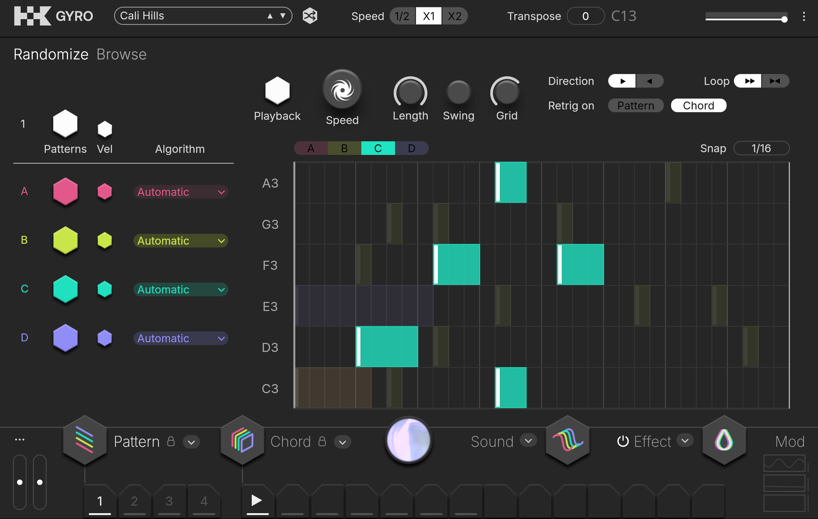Click the randomize preset shuffle icon
818x519 pixels.
pos(310,16)
